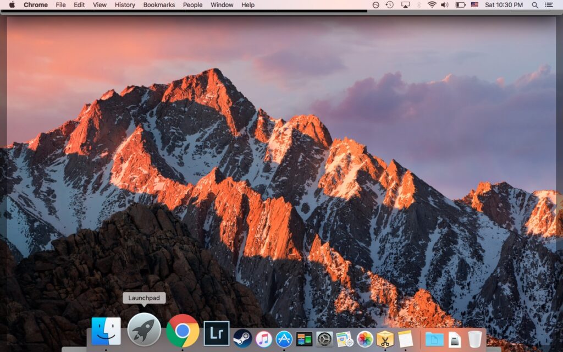The width and height of the screenshot is (563, 352).
Task: Open System Preferences gear in dock
Action: click(x=324, y=339)
